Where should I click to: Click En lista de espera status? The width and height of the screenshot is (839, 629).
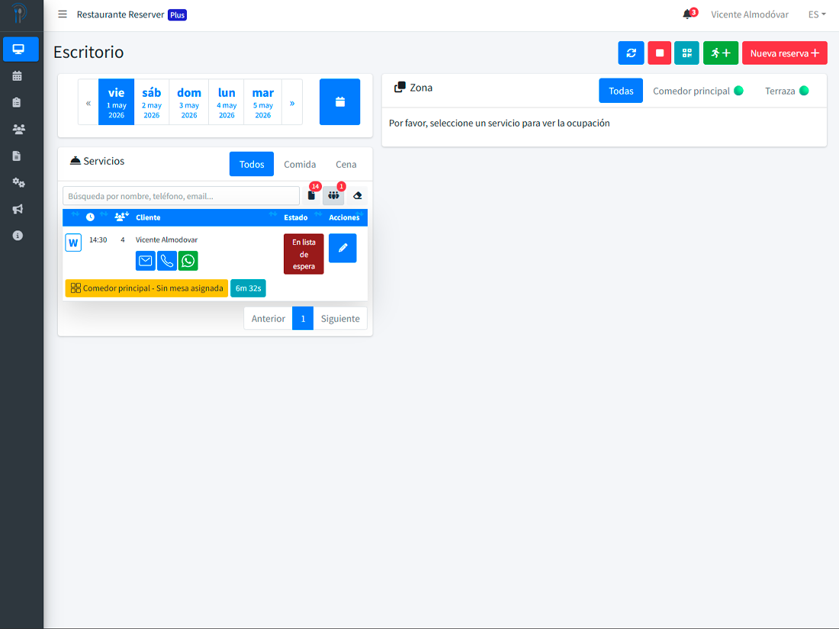point(304,254)
